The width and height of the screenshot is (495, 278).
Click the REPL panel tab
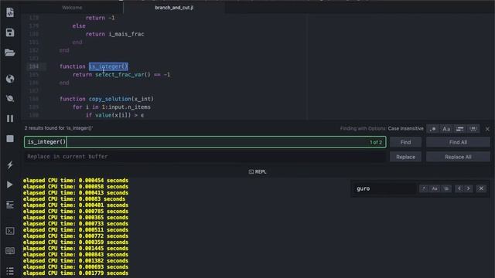258,171
